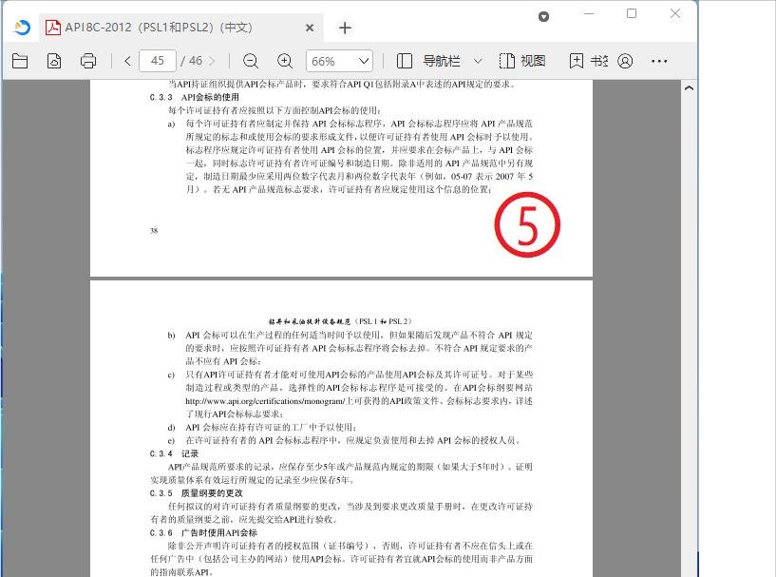Click the app logo in title bar

21,28
